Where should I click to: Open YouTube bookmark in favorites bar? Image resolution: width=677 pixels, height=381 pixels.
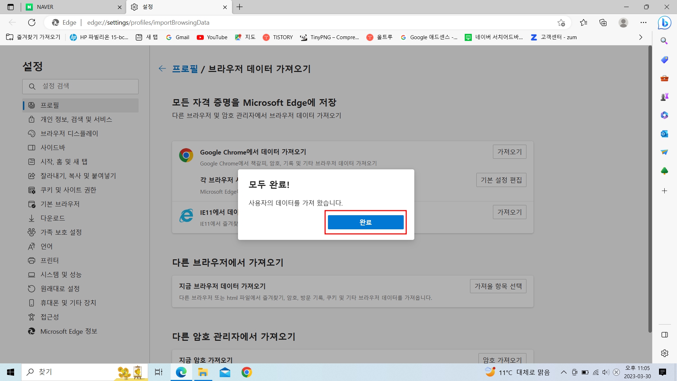pos(212,37)
